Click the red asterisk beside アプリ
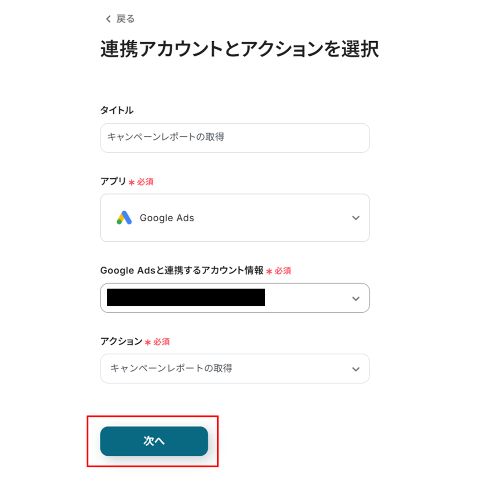Viewport: 493px width, 488px height. coord(132,182)
